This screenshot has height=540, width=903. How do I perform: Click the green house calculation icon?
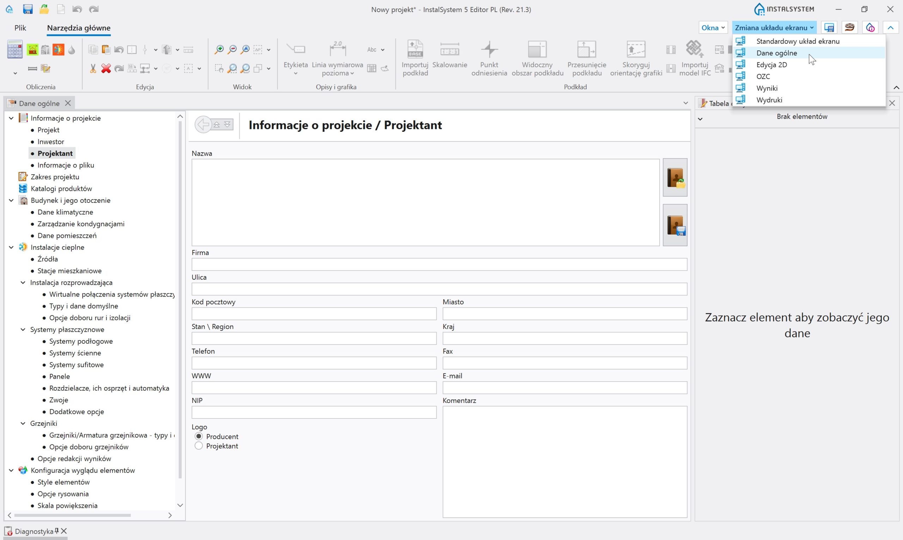coord(32,49)
